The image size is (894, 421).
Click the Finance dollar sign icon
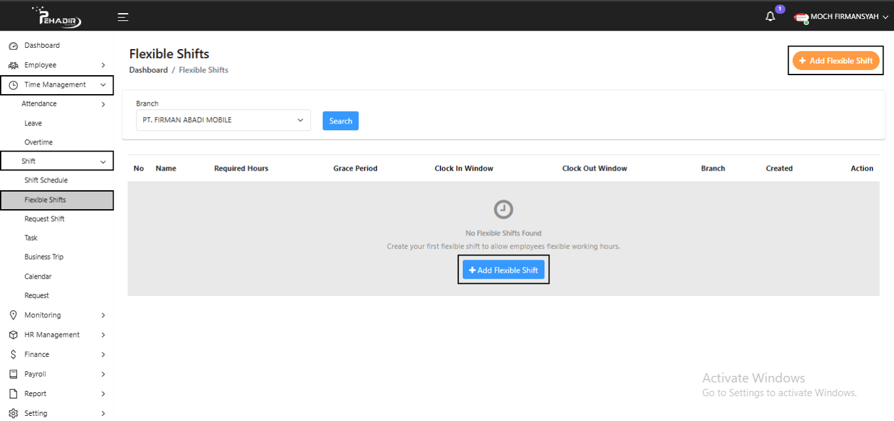coord(13,354)
